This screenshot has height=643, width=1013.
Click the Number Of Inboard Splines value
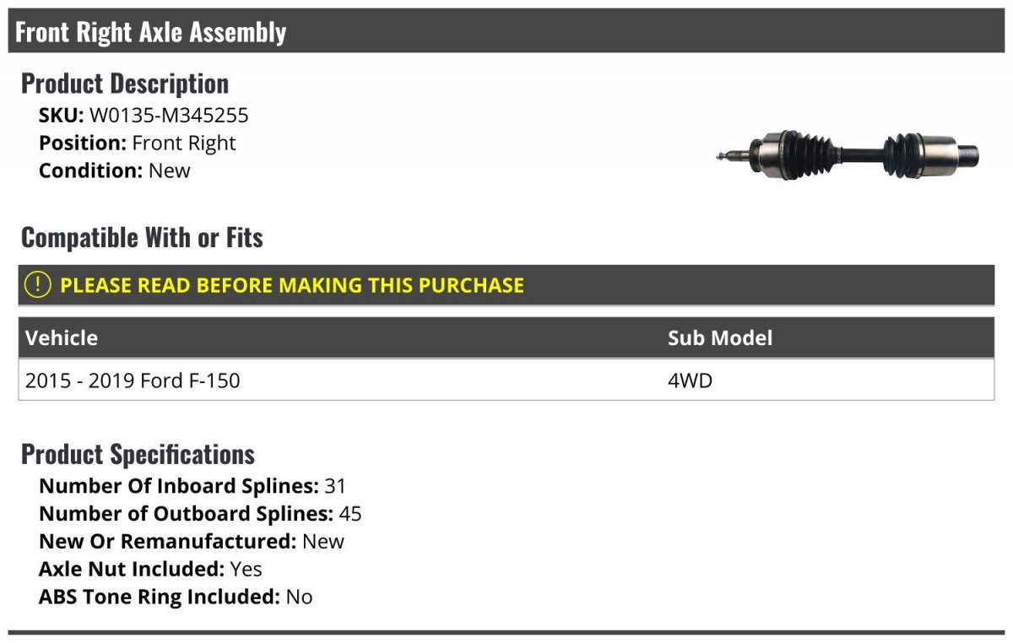pyautogui.click(x=334, y=486)
